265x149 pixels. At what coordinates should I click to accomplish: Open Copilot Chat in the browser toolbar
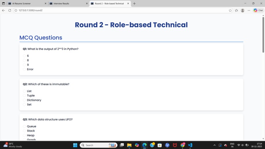tap(258, 10)
